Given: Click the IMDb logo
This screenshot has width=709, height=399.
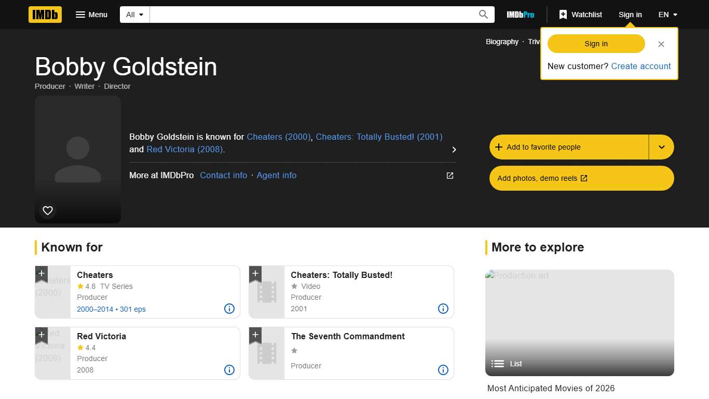Looking at the screenshot, I should (x=45, y=15).
